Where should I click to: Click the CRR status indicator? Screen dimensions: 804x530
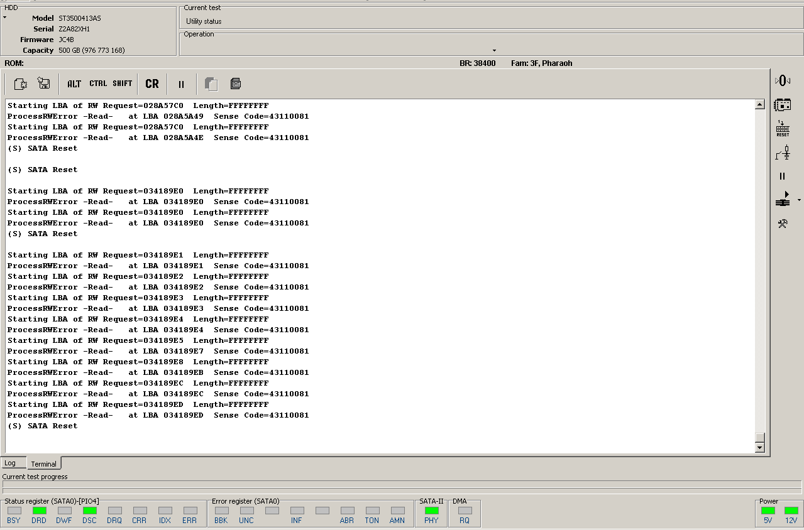140,511
